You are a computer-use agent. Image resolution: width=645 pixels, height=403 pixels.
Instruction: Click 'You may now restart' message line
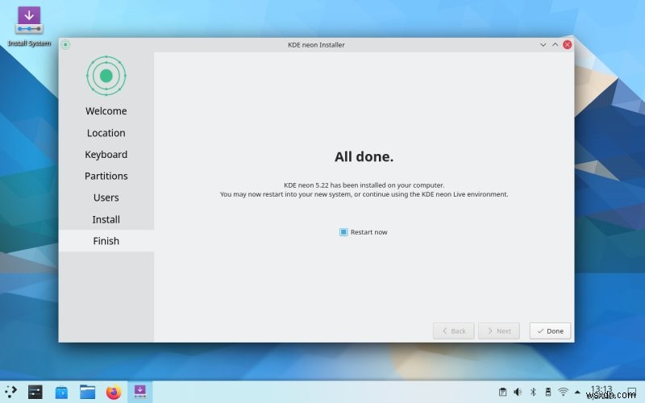click(x=364, y=194)
